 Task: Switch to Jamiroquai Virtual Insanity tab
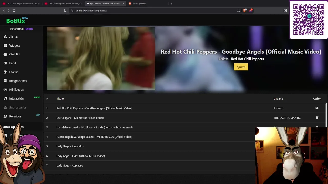pyautogui.click(x=63, y=4)
